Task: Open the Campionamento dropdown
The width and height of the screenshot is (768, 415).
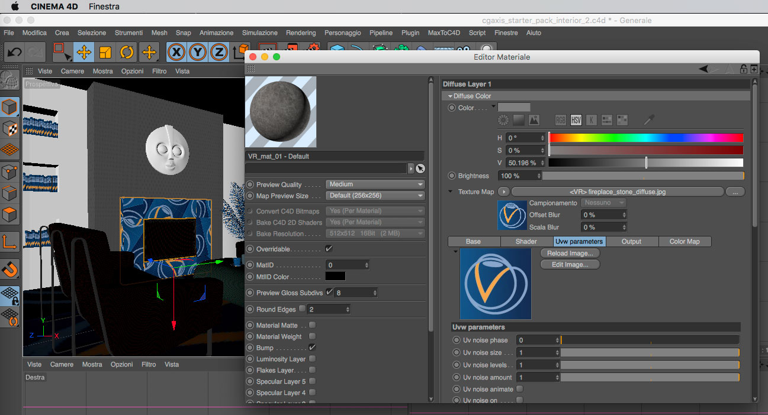Action: click(x=603, y=203)
